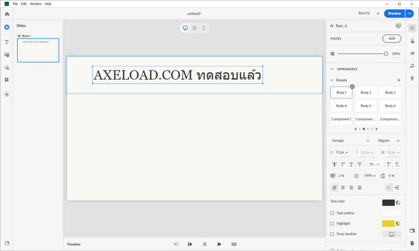Open the visual properties panel icon

(412, 28)
